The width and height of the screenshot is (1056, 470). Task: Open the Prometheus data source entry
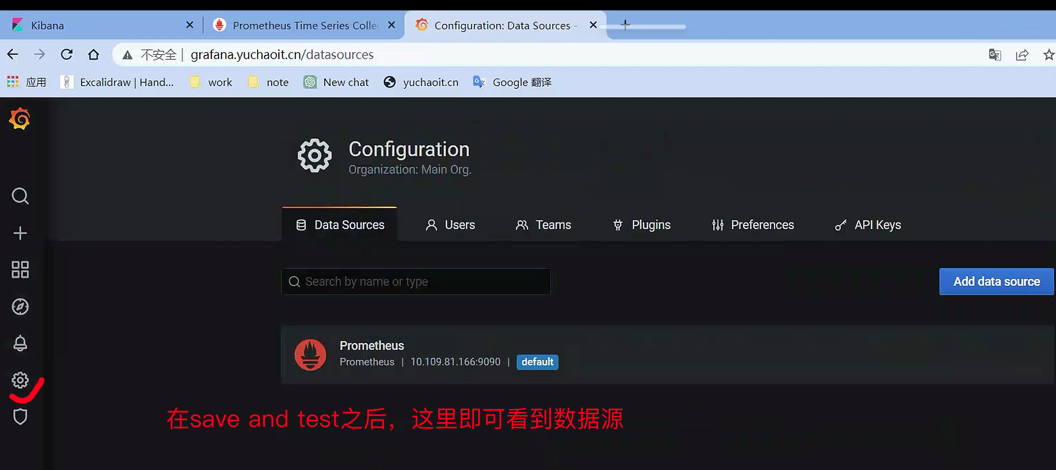(372, 346)
